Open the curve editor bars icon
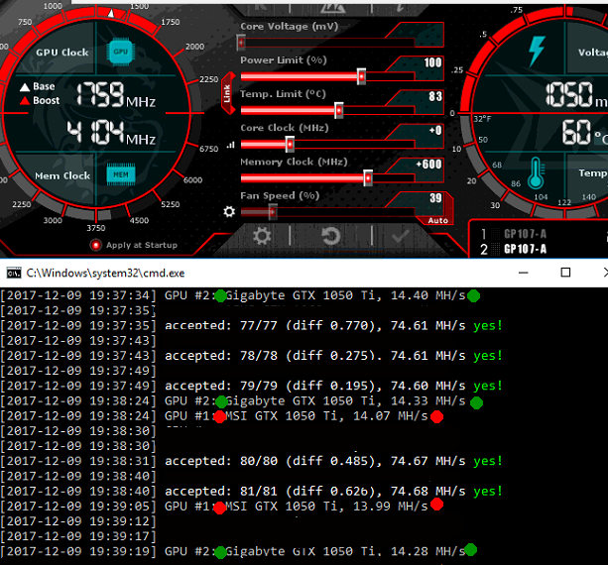Viewport: 608px width, 565px height. point(231,146)
